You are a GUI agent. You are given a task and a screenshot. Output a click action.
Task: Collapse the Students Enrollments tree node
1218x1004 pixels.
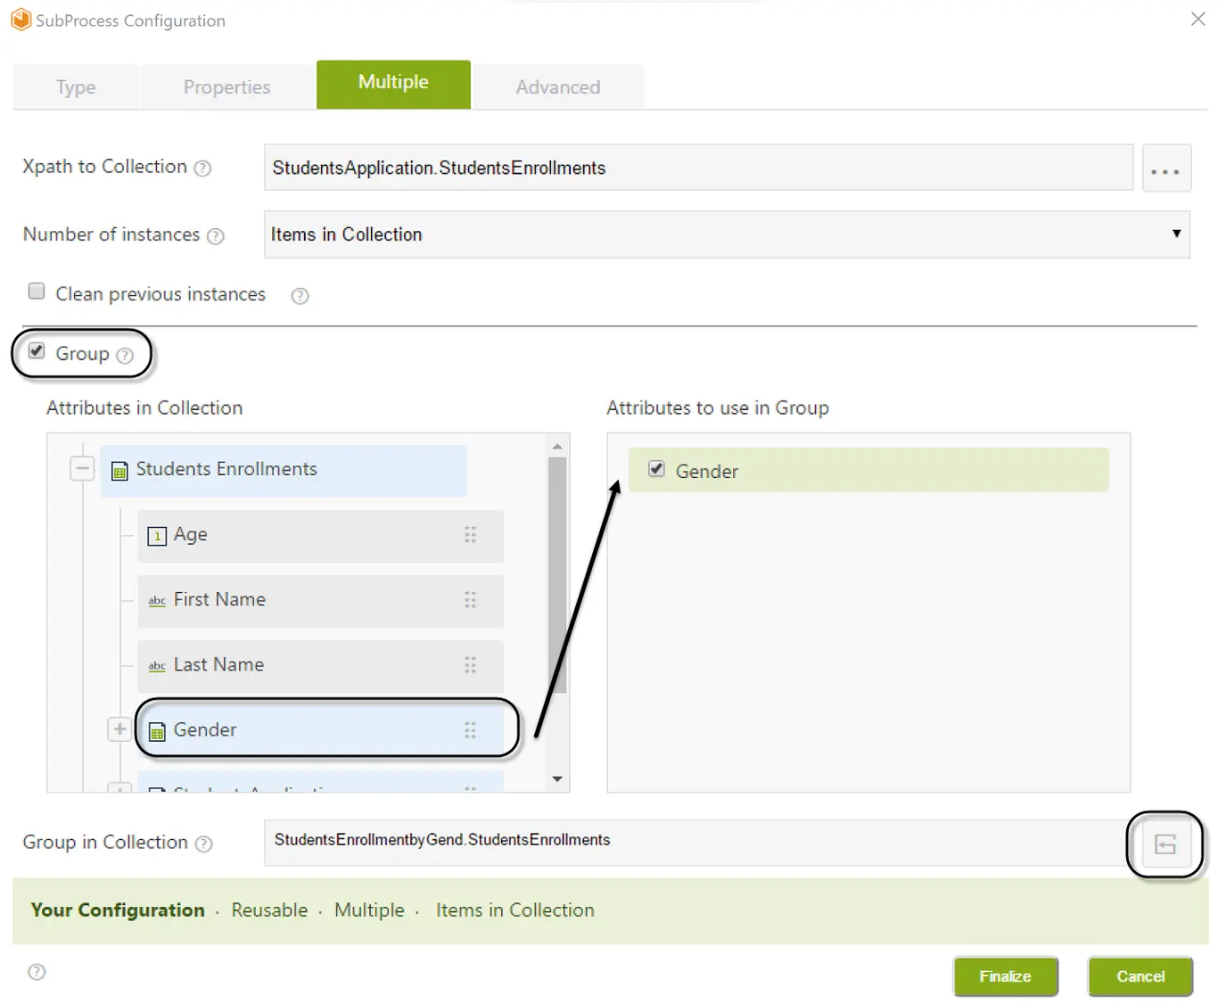[x=82, y=468]
